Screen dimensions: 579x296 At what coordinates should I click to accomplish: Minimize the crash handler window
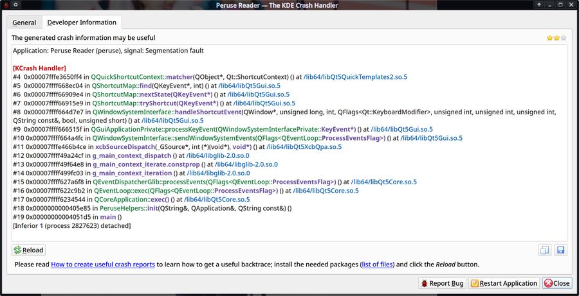(x=550, y=4)
